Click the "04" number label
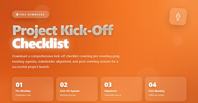The width and height of the screenshot is (198, 103). tap(153, 85)
